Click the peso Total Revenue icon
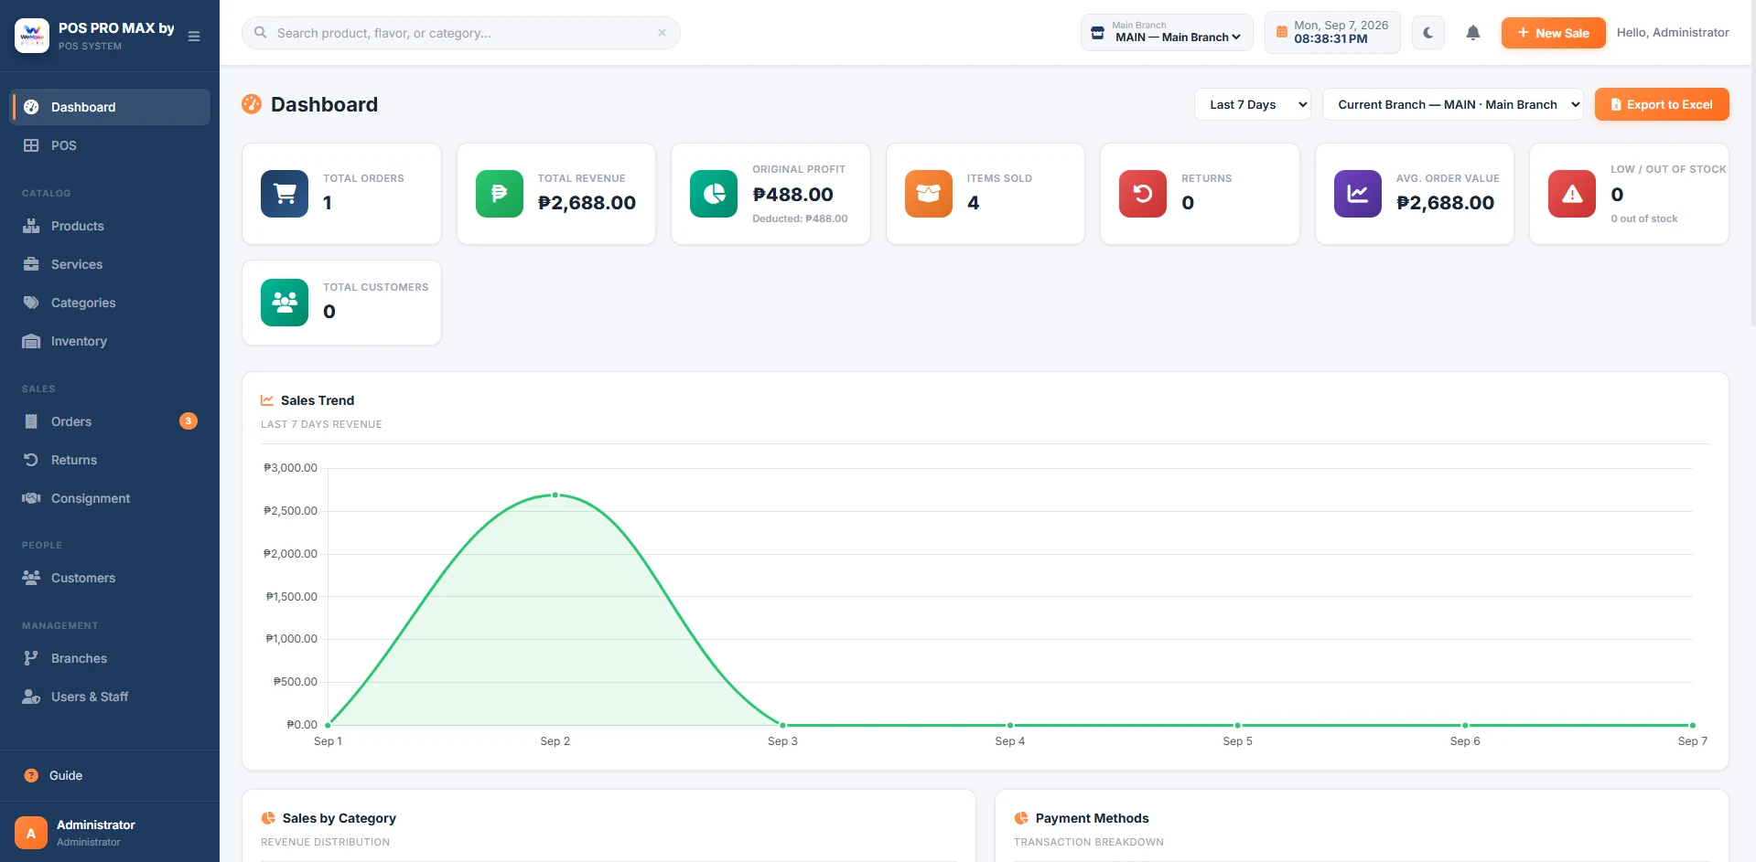This screenshot has height=862, width=1756. [500, 194]
